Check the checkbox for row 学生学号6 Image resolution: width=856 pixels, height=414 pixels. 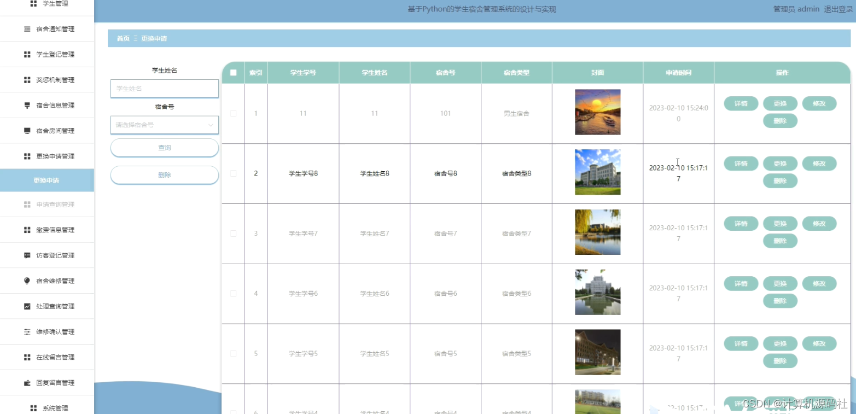pos(234,294)
